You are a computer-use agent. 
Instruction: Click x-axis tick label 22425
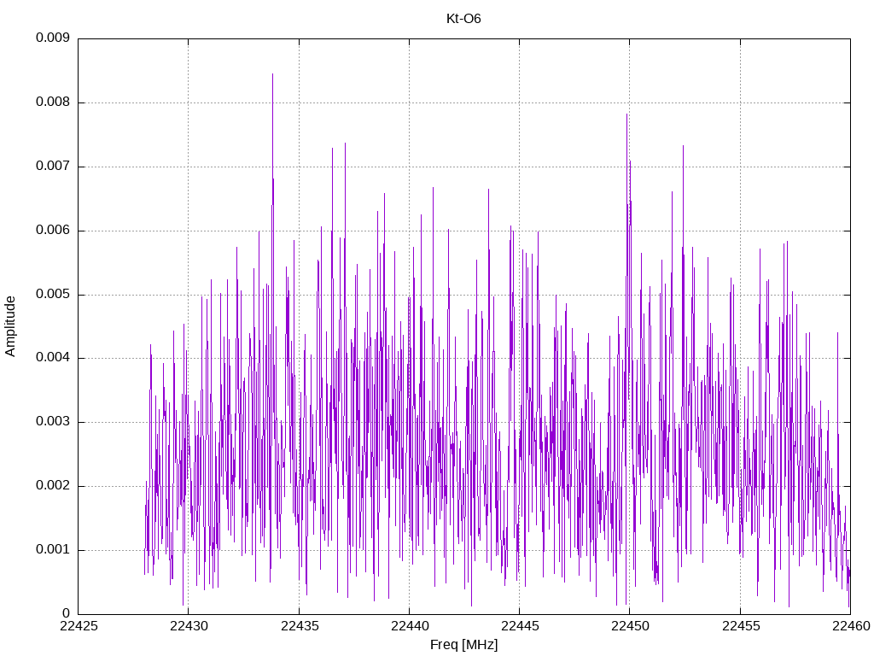click(x=79, y=626)
